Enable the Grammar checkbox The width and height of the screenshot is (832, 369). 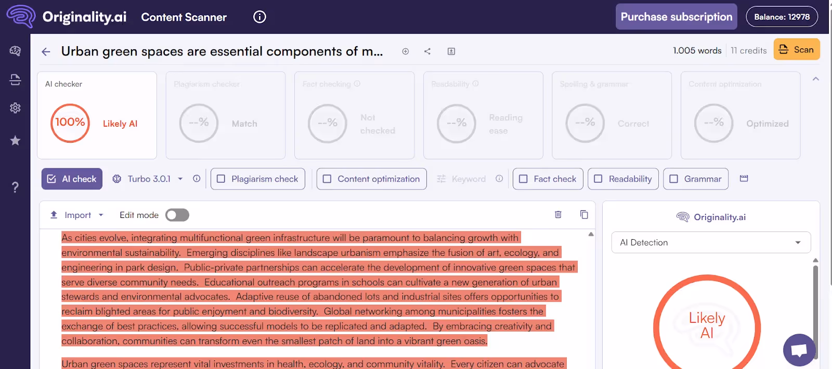(673, 179)
